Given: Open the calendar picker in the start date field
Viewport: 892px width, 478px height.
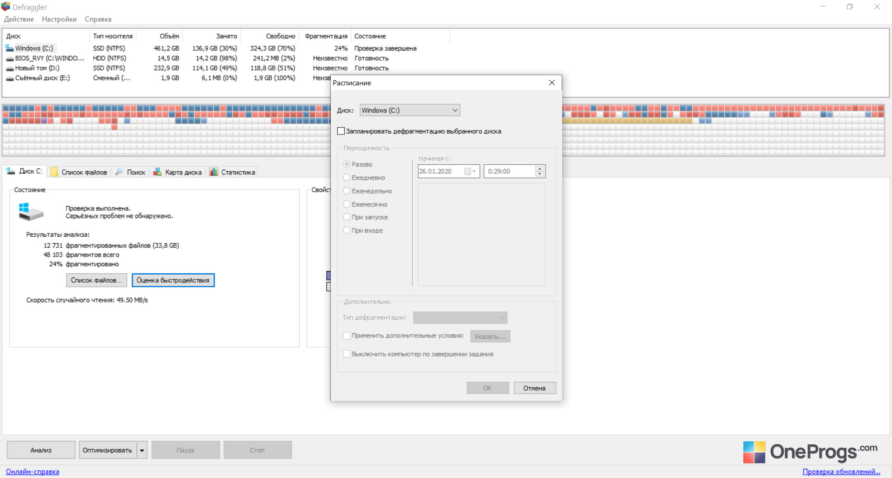Looking at the screenshot, I should (471, 171).
